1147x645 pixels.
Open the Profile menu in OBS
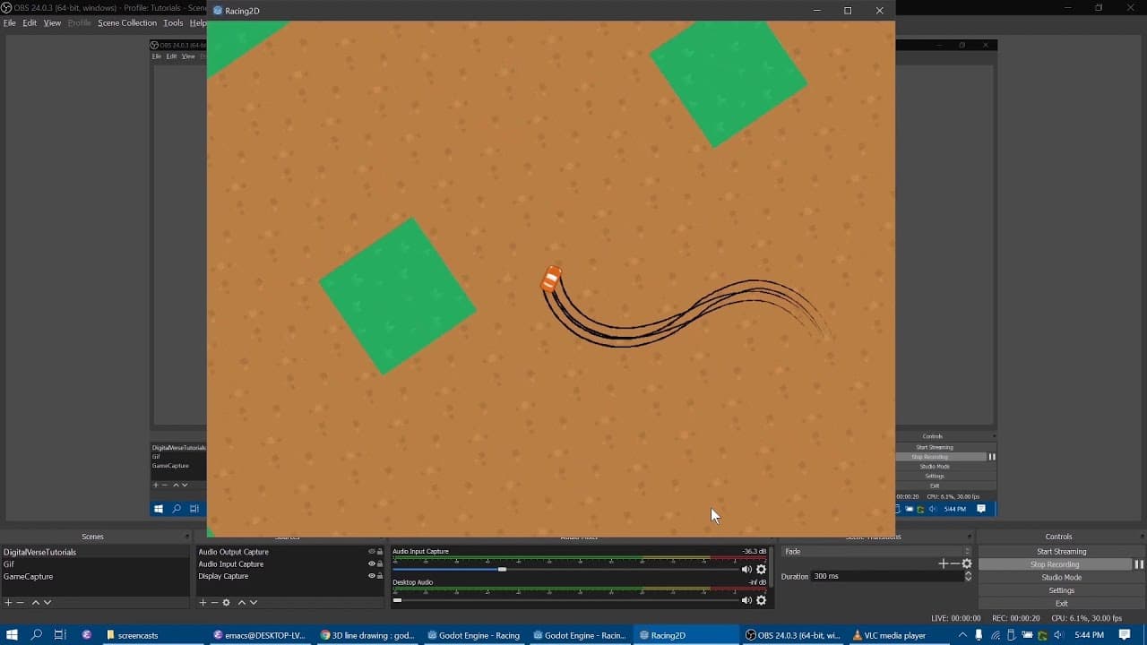[x=80, y=23]
